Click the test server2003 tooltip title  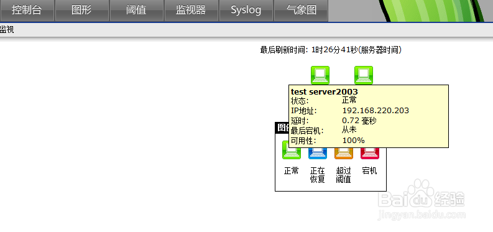pos(324,92)
